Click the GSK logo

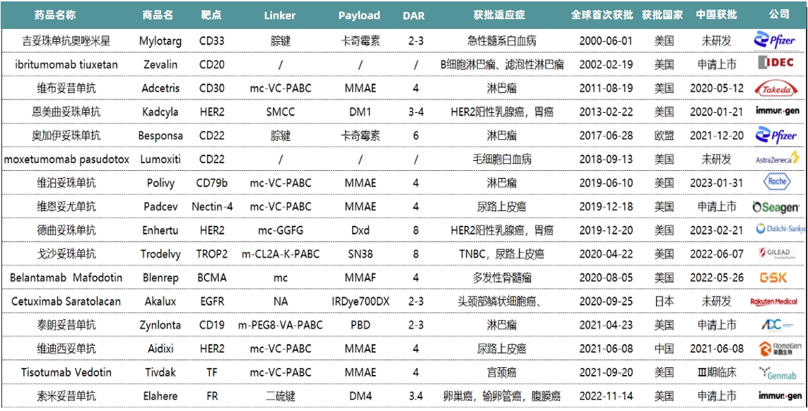coord(773,278)
